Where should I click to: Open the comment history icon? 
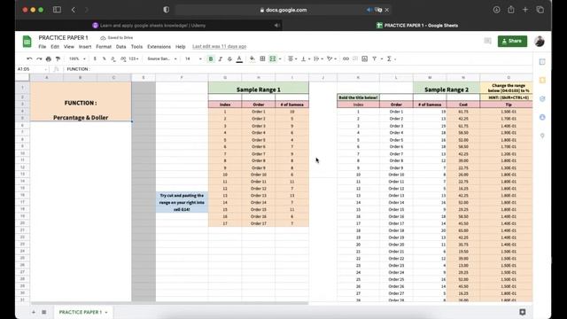pos(487,41)
